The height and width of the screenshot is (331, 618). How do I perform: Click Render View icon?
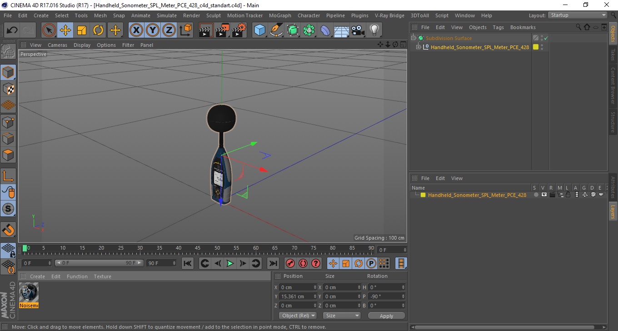pos(206,30)
